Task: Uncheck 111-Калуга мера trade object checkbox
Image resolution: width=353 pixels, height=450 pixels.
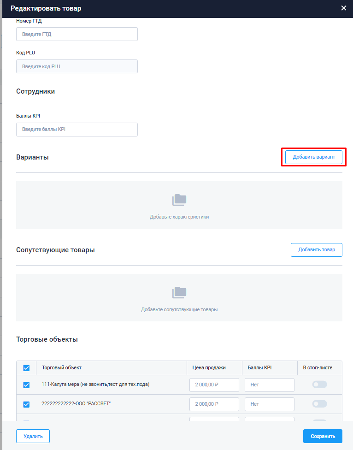Action: (26, 385)
